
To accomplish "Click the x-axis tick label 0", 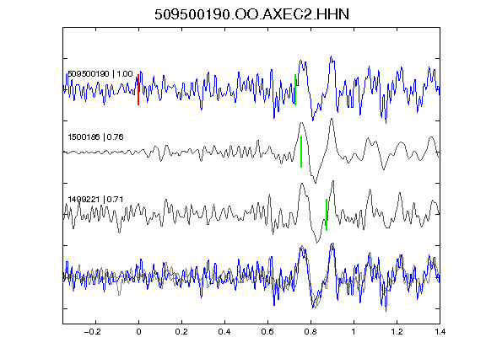I will [138, 332].
